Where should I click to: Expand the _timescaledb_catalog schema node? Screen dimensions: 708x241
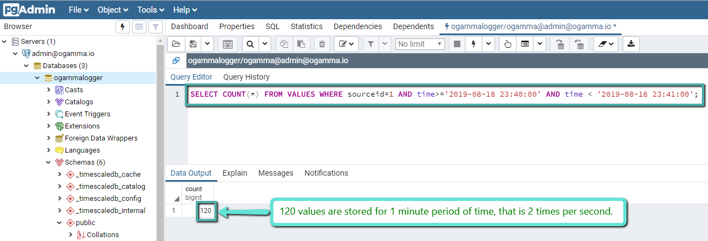(x=59, y=187)
